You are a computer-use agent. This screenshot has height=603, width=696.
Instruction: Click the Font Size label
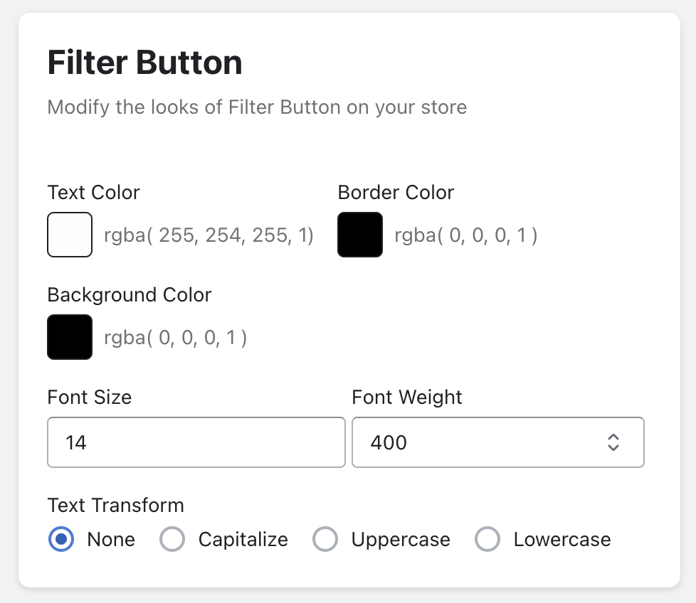(x=90, y=397)
